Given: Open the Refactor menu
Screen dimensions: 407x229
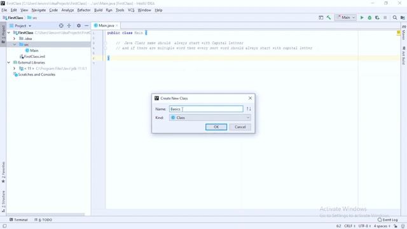Looking at the screenshot, I should point(84,10).
